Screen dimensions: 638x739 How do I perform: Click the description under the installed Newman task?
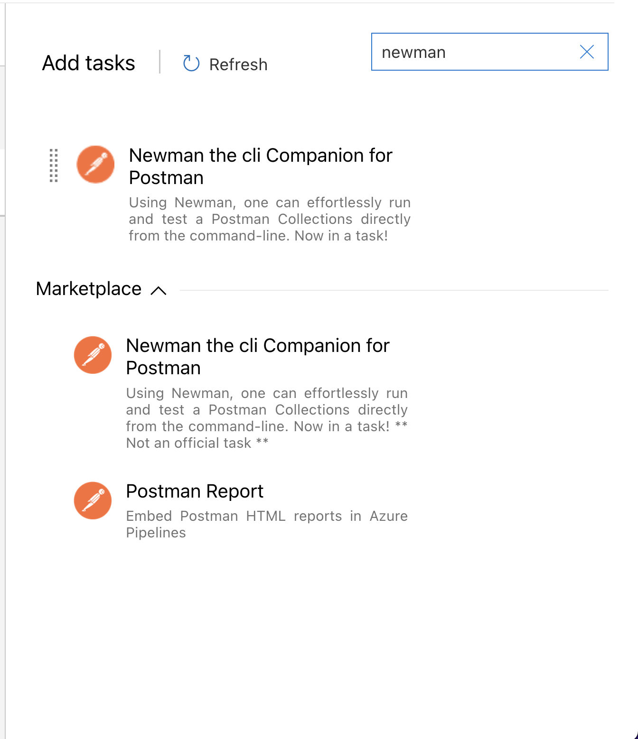coord(269,219)
